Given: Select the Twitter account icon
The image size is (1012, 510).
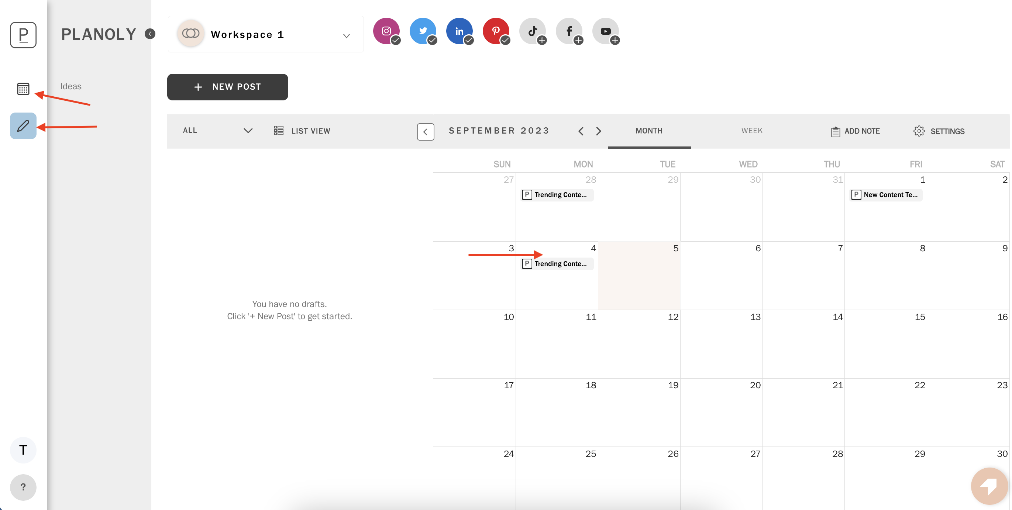Looking at the screenshot, I should click(423, 31).
